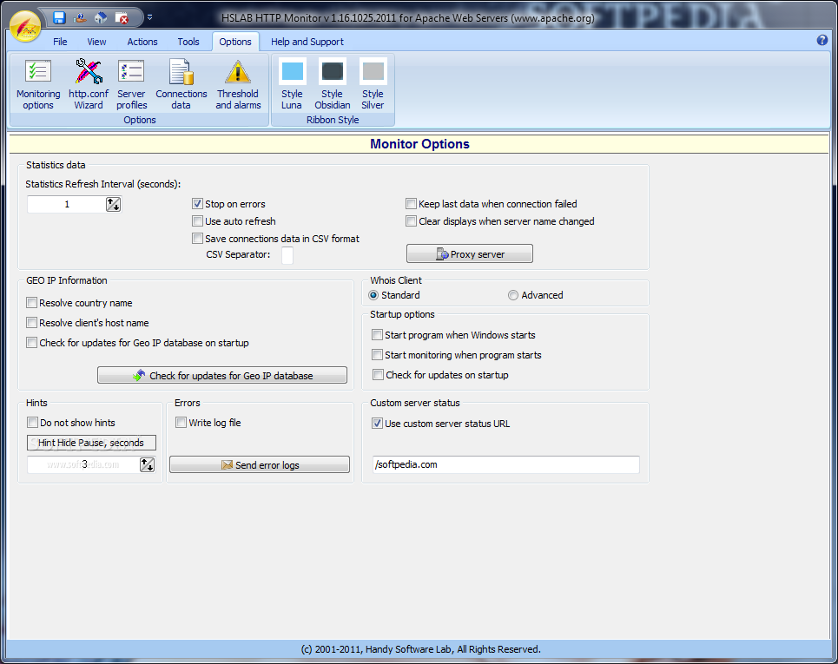Open Monitoring options in the ribbon

pos(38,84)
